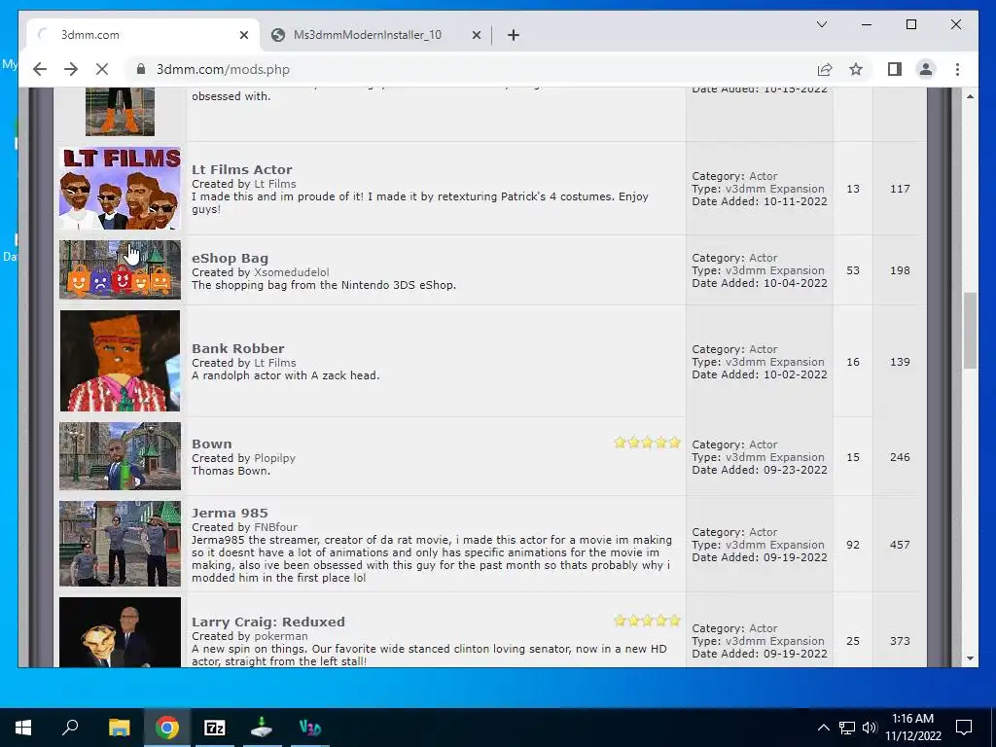
Task: Switch to the Ms3dmmModernInstaller_10 tab
Action: tap(376, 35)
